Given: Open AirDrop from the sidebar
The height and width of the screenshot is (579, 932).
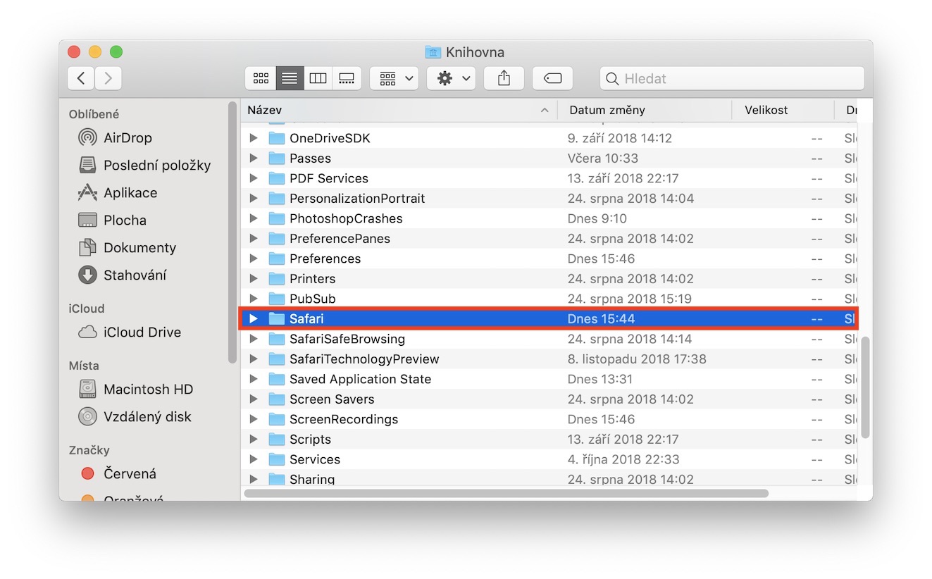Looking at the screenshot, I should (x=127, y=138).
